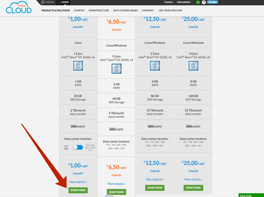
Task: Click the headset support icon
Action: 198,2
